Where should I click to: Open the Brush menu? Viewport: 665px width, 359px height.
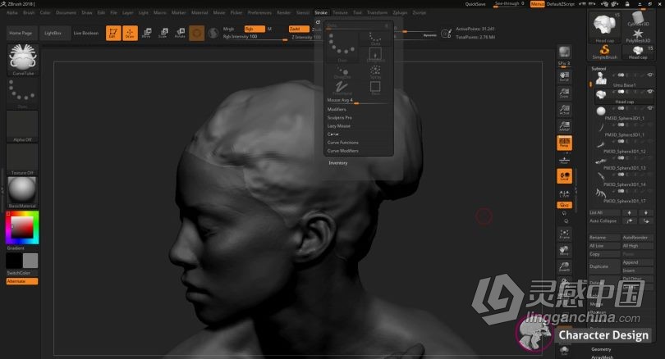point(29,12)
